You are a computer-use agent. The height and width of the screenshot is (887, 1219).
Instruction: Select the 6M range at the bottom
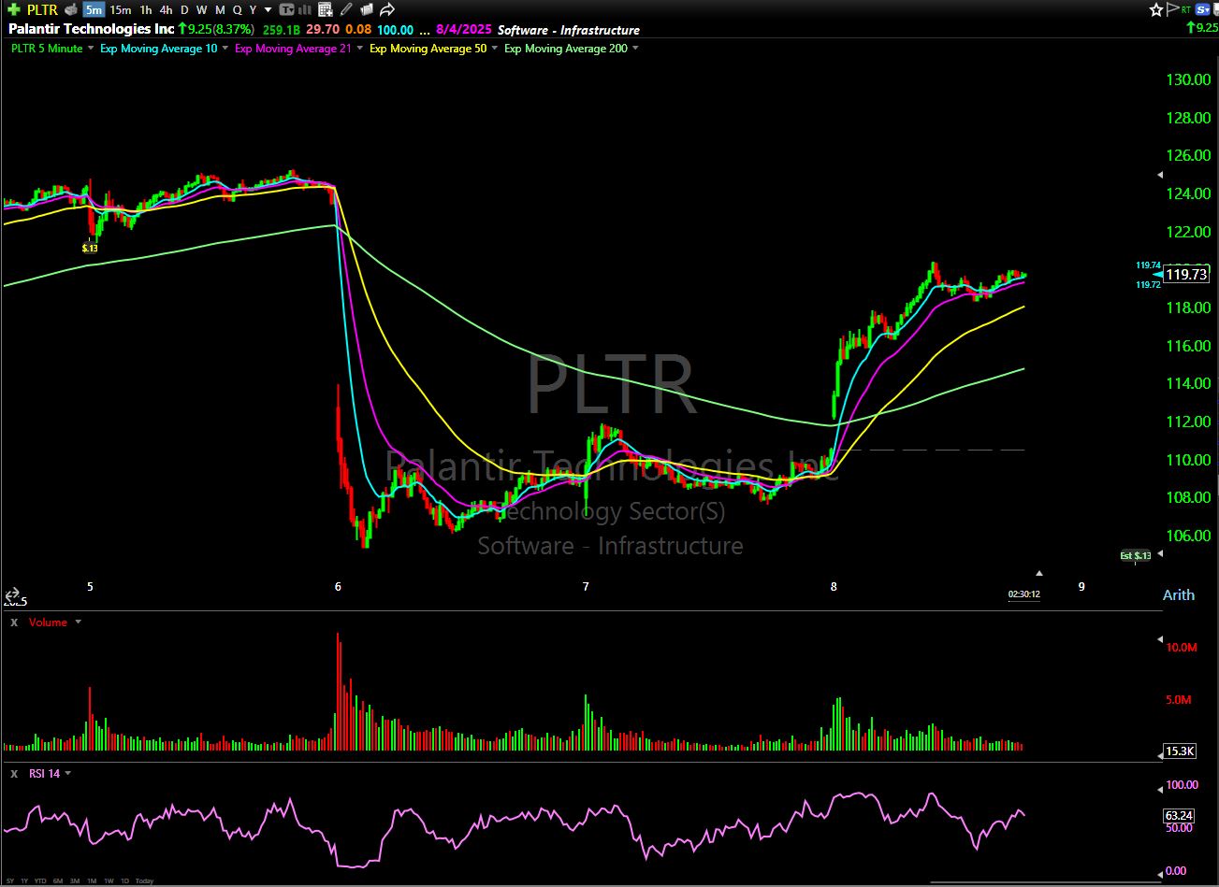(x=58, y=880)
